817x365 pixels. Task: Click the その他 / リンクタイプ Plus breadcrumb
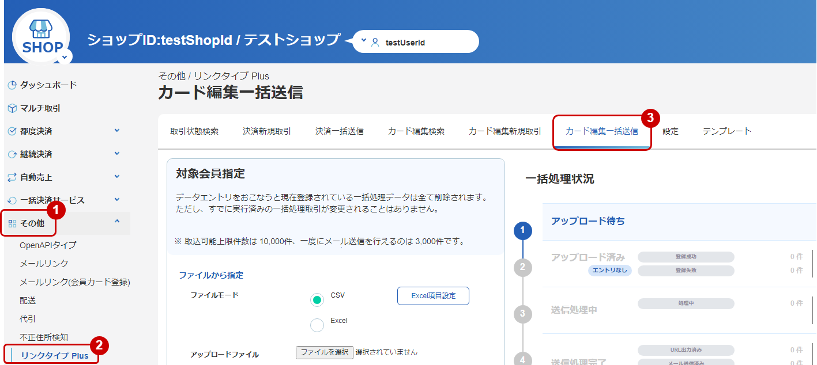point(214,76)
